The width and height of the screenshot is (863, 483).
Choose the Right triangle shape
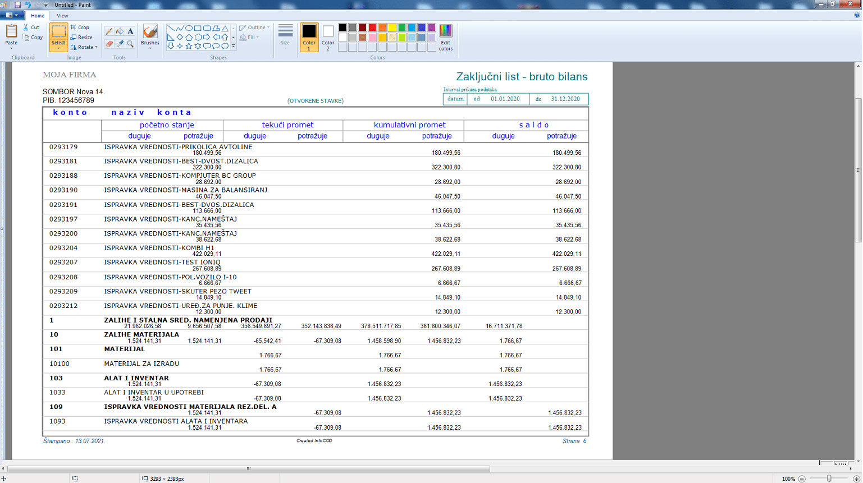point(171,37)
